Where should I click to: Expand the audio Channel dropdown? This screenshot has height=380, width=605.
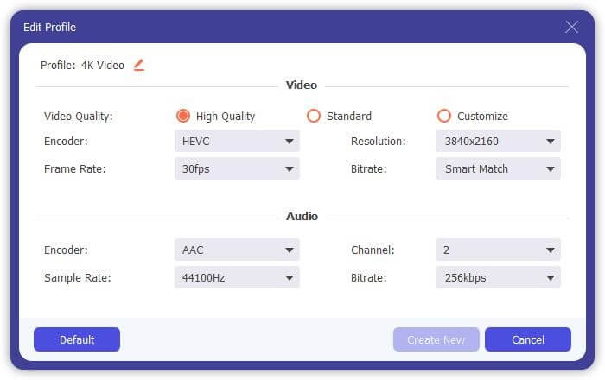pos(498,250)
